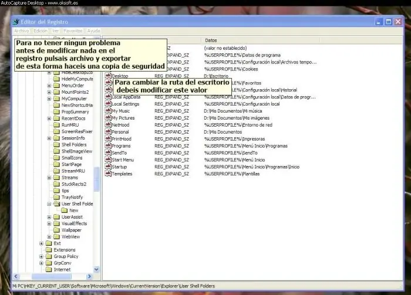Viewport: 411px width, 295px height.
Task: Click the %USERPROFILE%\Cookies data value
Action: (231, 69)
